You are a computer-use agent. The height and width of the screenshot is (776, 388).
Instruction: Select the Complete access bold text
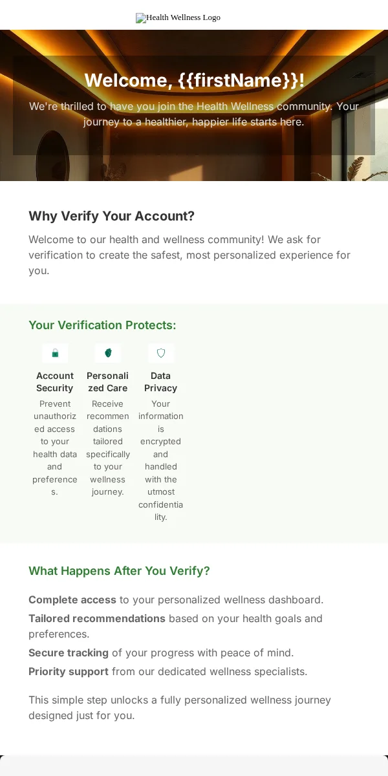(x=72, y=599)
